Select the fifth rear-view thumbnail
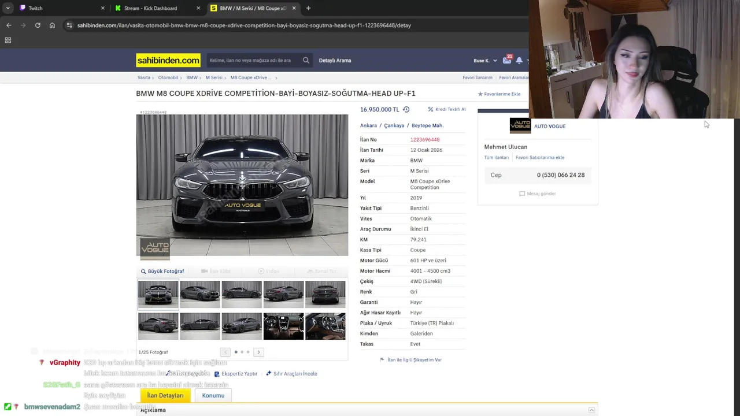The width and height of the screenshot is (740, 416). [325, 294]
